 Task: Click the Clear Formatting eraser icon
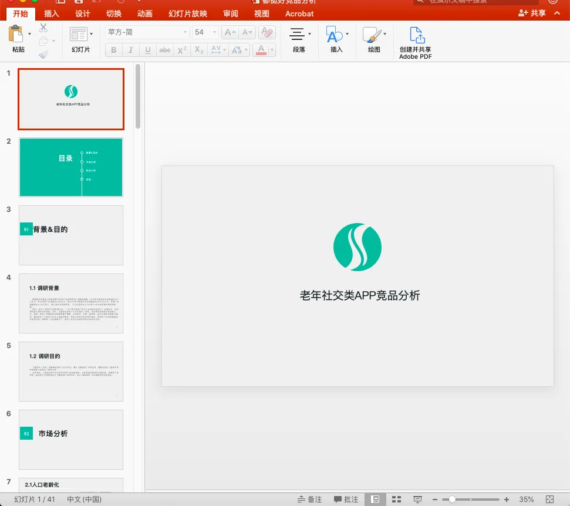point(267,32)
